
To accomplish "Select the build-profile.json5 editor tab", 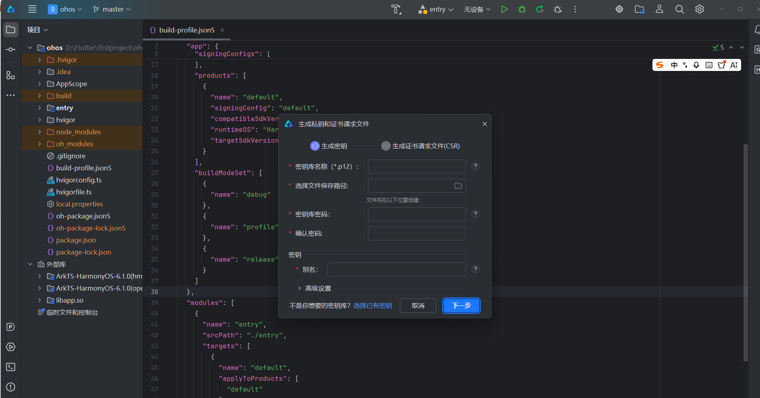I will [x=187, y=30].
